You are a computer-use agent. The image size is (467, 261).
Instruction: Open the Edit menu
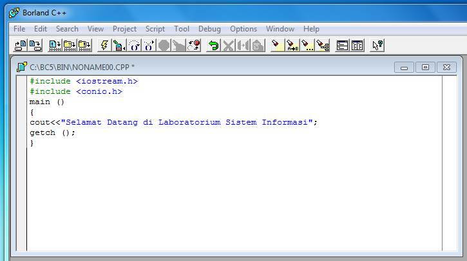tap(41, 29)
